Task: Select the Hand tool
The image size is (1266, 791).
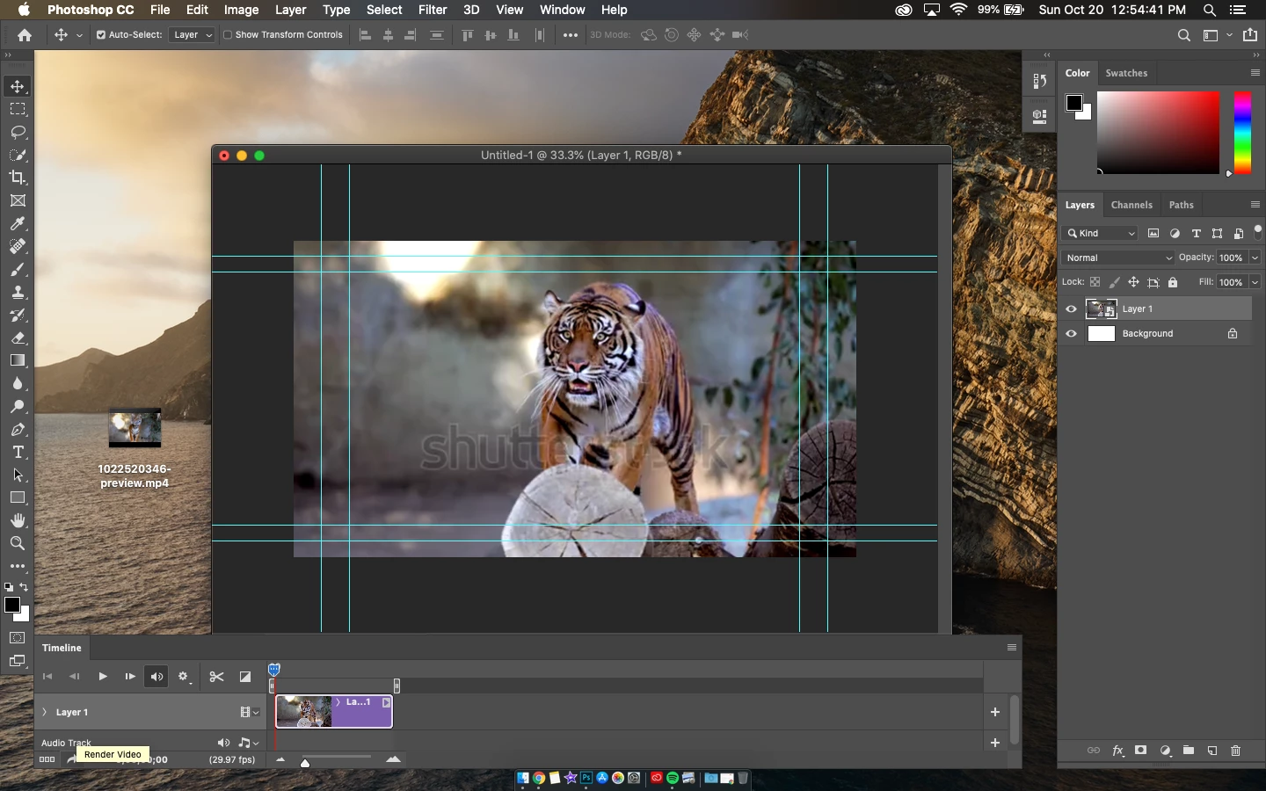Action: click(18, 520)
